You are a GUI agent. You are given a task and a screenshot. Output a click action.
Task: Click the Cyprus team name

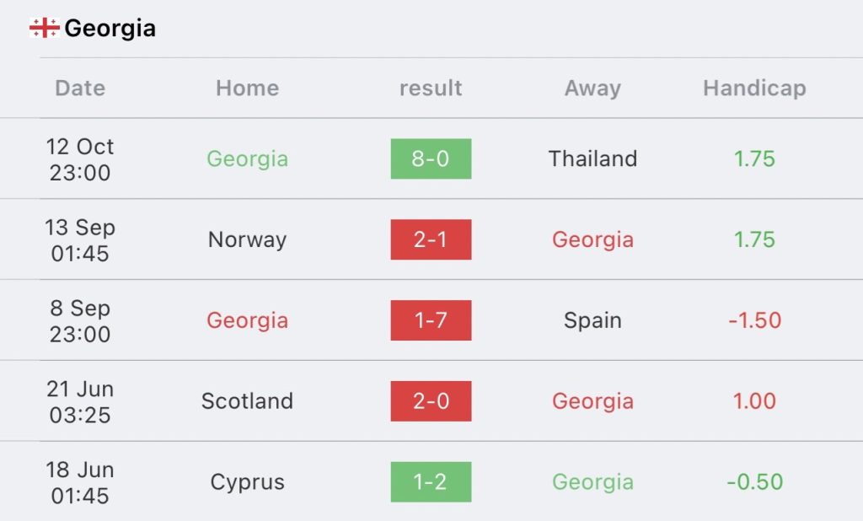tap(248, 482)
